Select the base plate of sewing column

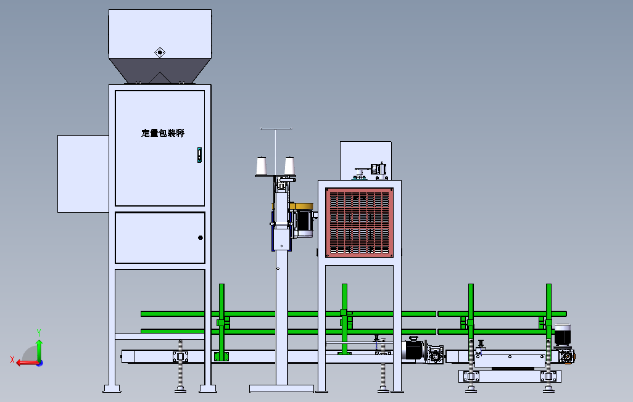[281, 388]
